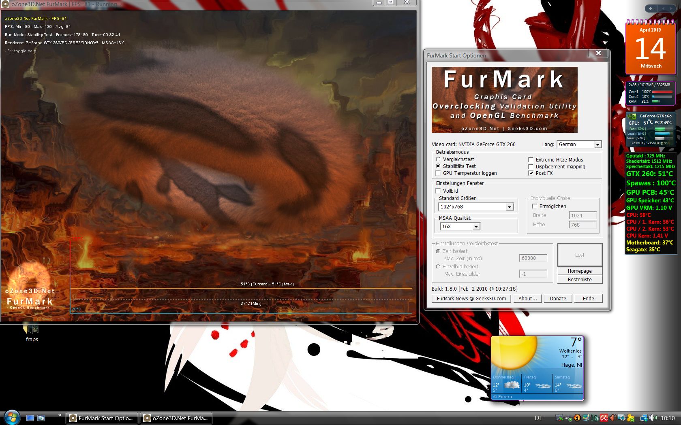Screen dimensions: 681x425
Task: Add gadget with sidebar plus button
Action: pos(650,8)
